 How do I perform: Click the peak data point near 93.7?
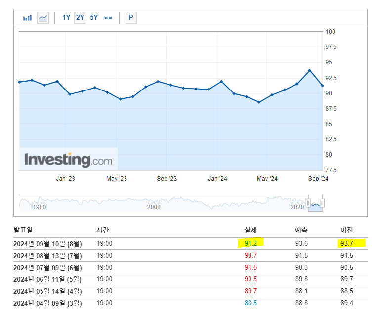[x=309, y=70]
